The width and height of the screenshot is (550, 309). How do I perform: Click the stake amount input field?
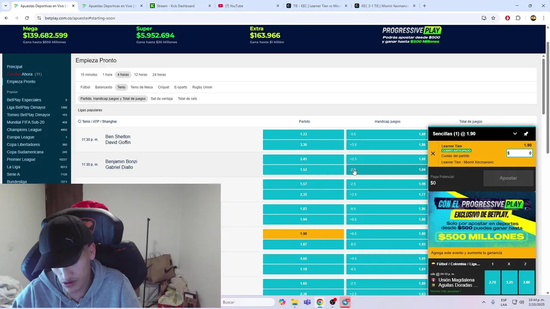(x=519, y=153)
